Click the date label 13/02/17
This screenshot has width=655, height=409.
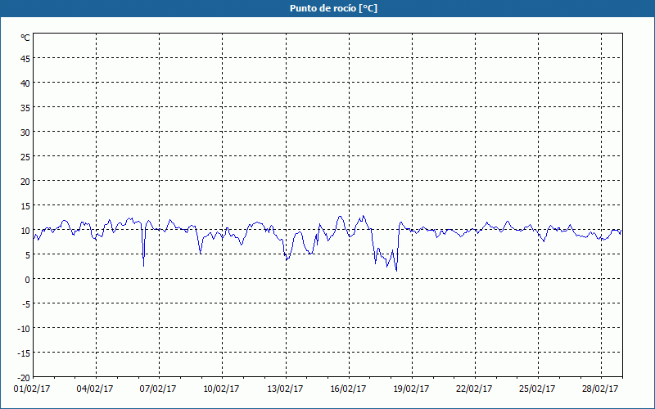click(285, 389)
